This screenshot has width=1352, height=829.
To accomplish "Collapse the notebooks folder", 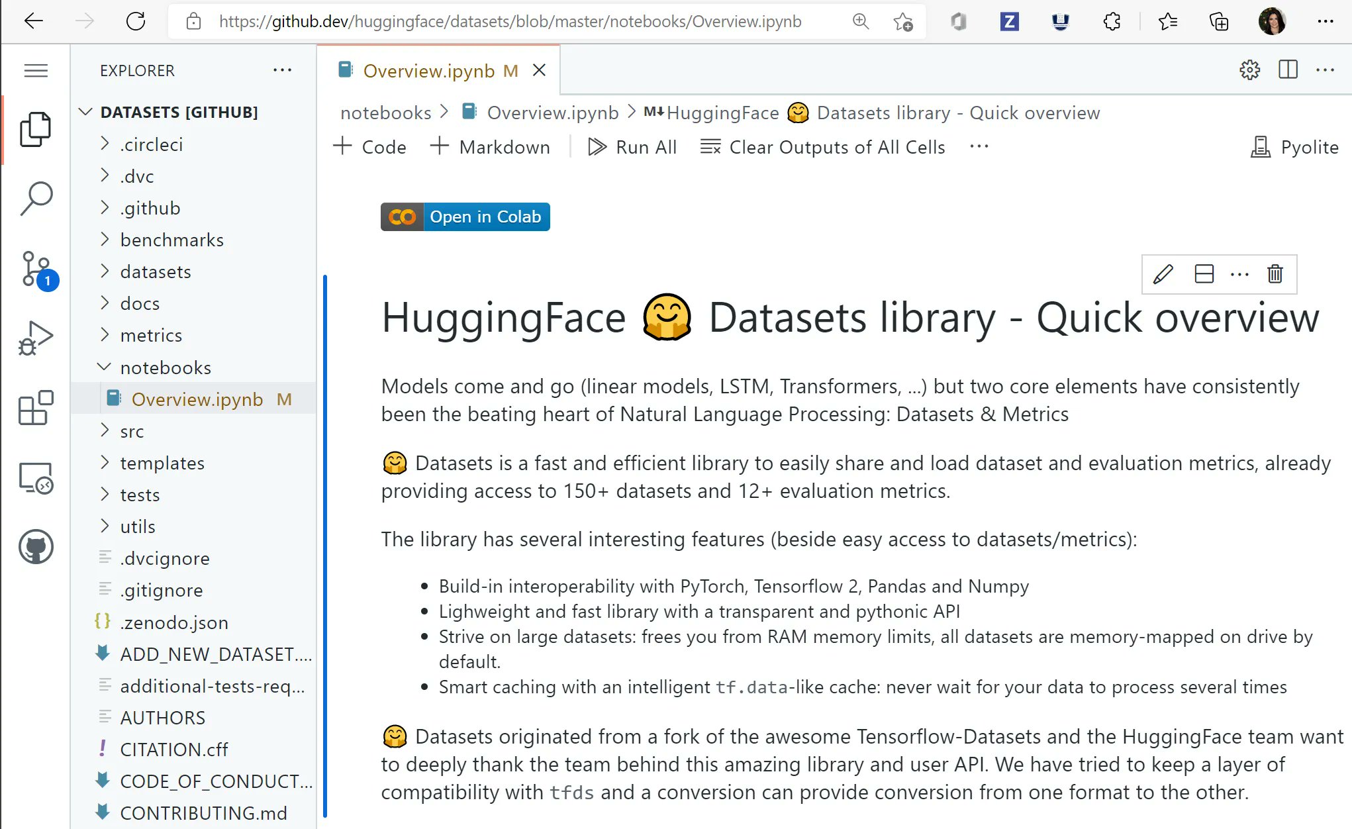I will coord(166,367).
